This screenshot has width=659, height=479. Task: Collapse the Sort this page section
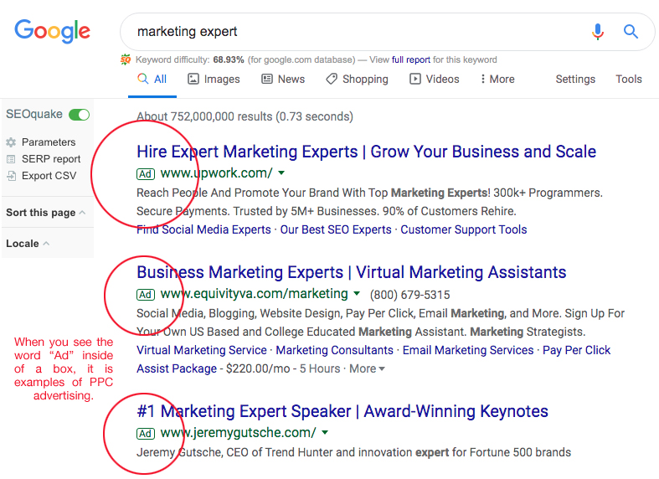pos(46,213)
